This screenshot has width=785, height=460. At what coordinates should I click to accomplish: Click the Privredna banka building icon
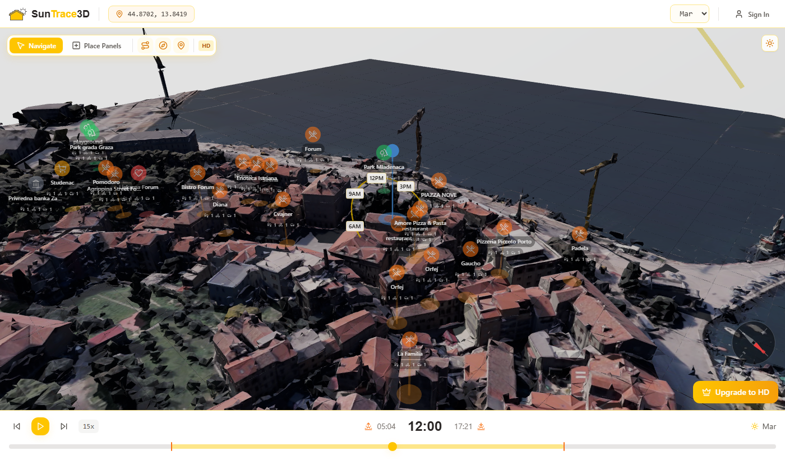pos(35,183)
